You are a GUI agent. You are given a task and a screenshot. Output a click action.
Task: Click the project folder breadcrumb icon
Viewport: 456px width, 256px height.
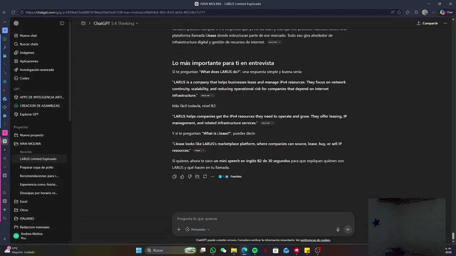(x=83, y=23)
